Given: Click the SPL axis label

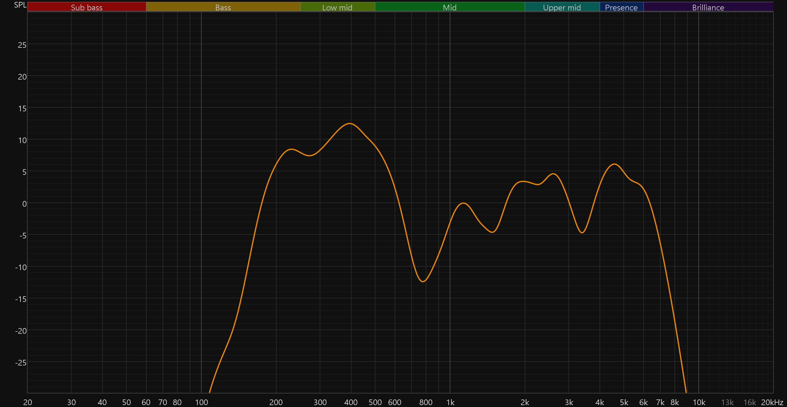Looking at the screenshot, I should [x=20, y=5].
